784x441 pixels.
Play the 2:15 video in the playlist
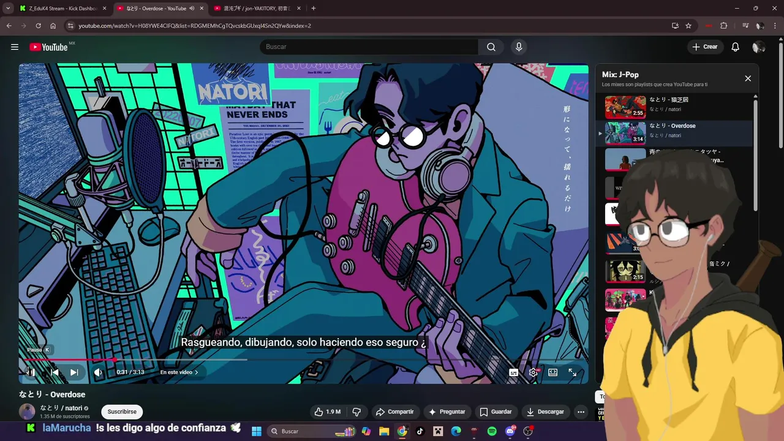[x=625, y=271]
